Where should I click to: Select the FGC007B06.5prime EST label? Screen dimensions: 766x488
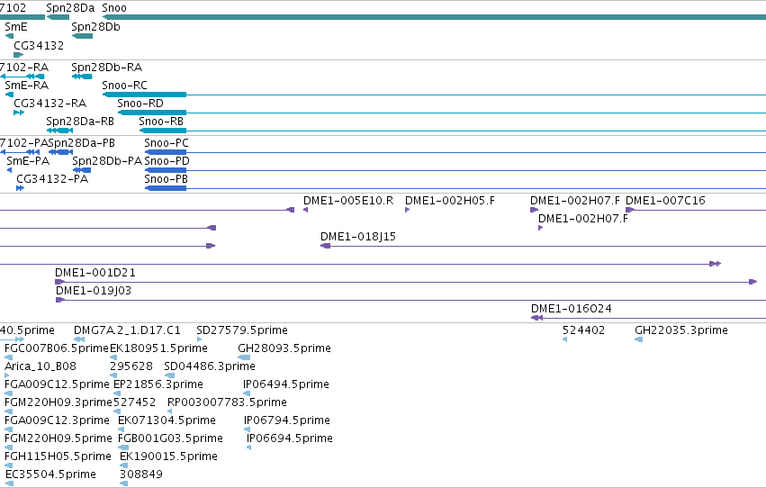[56, 348]
